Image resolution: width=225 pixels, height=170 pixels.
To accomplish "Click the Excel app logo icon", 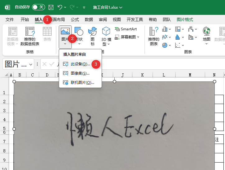I will [x=7, y=7].
